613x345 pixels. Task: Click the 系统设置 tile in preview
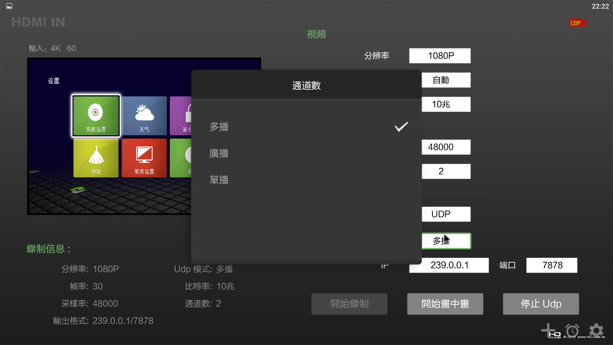point(96,116)
